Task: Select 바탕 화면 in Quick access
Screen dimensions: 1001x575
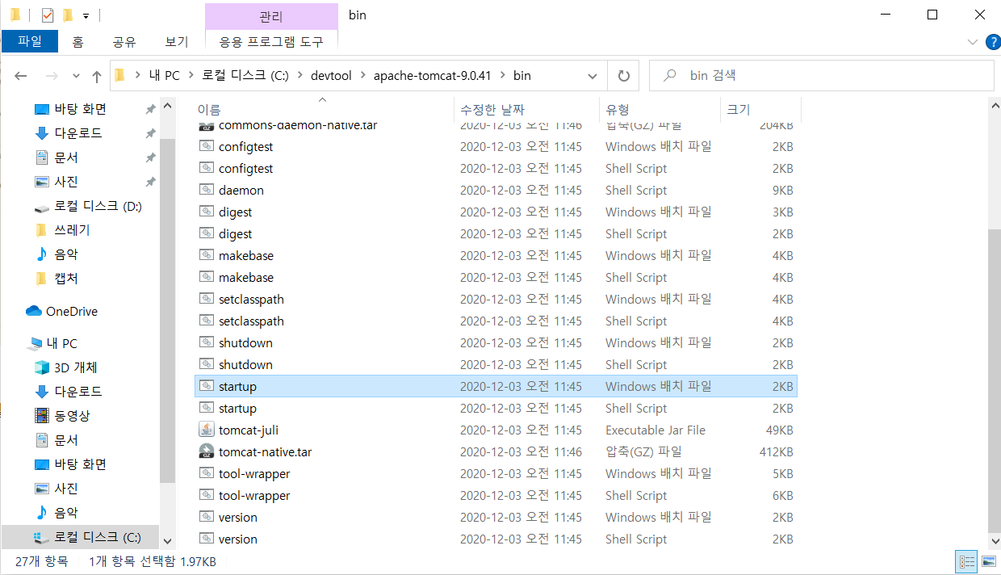Action: pos(80,109)
